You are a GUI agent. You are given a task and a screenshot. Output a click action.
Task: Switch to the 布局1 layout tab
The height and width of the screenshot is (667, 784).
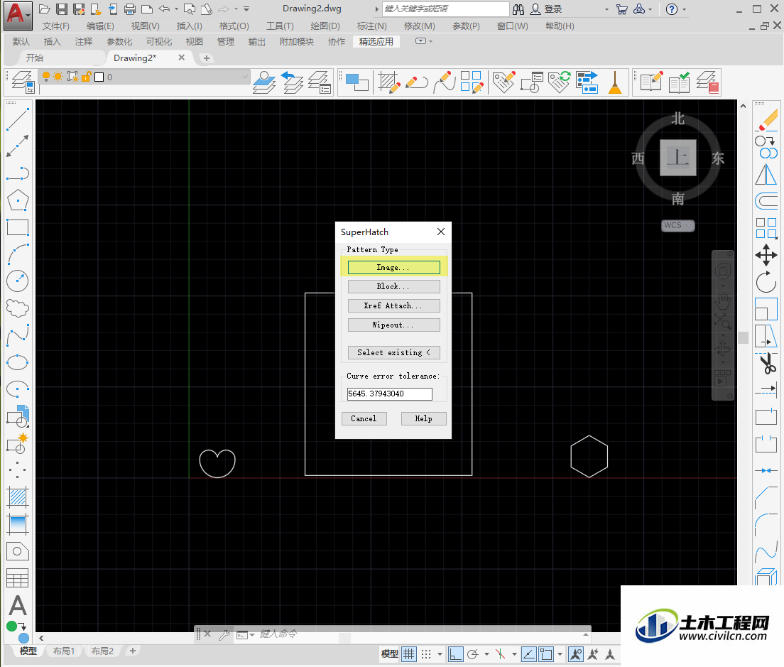click(64, 651)
